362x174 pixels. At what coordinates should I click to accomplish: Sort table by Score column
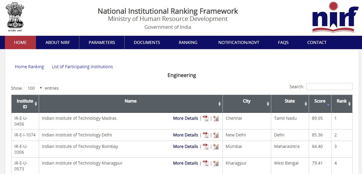click(320, 104)
